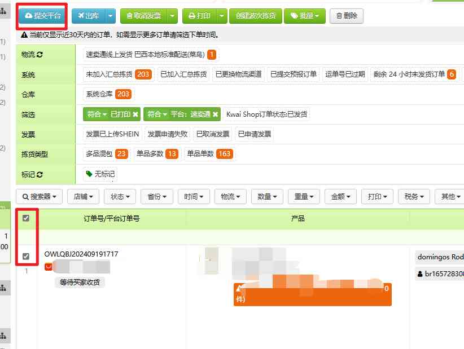Open the 店铺 dropdown
464x349 pixels.
click(83, 196)
